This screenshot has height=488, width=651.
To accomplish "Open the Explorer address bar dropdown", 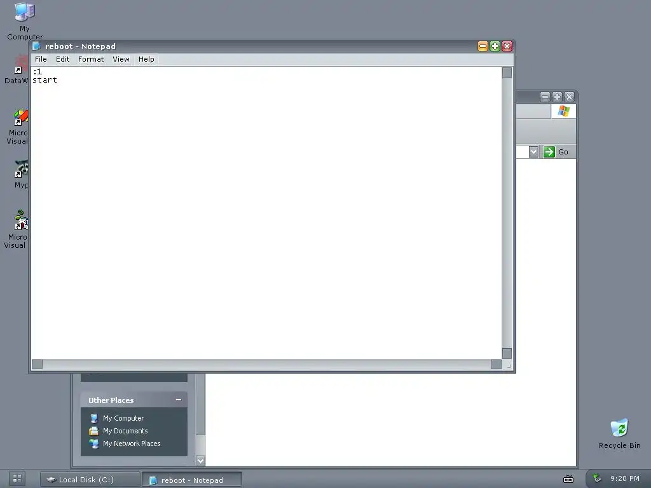I will point(533,152).
